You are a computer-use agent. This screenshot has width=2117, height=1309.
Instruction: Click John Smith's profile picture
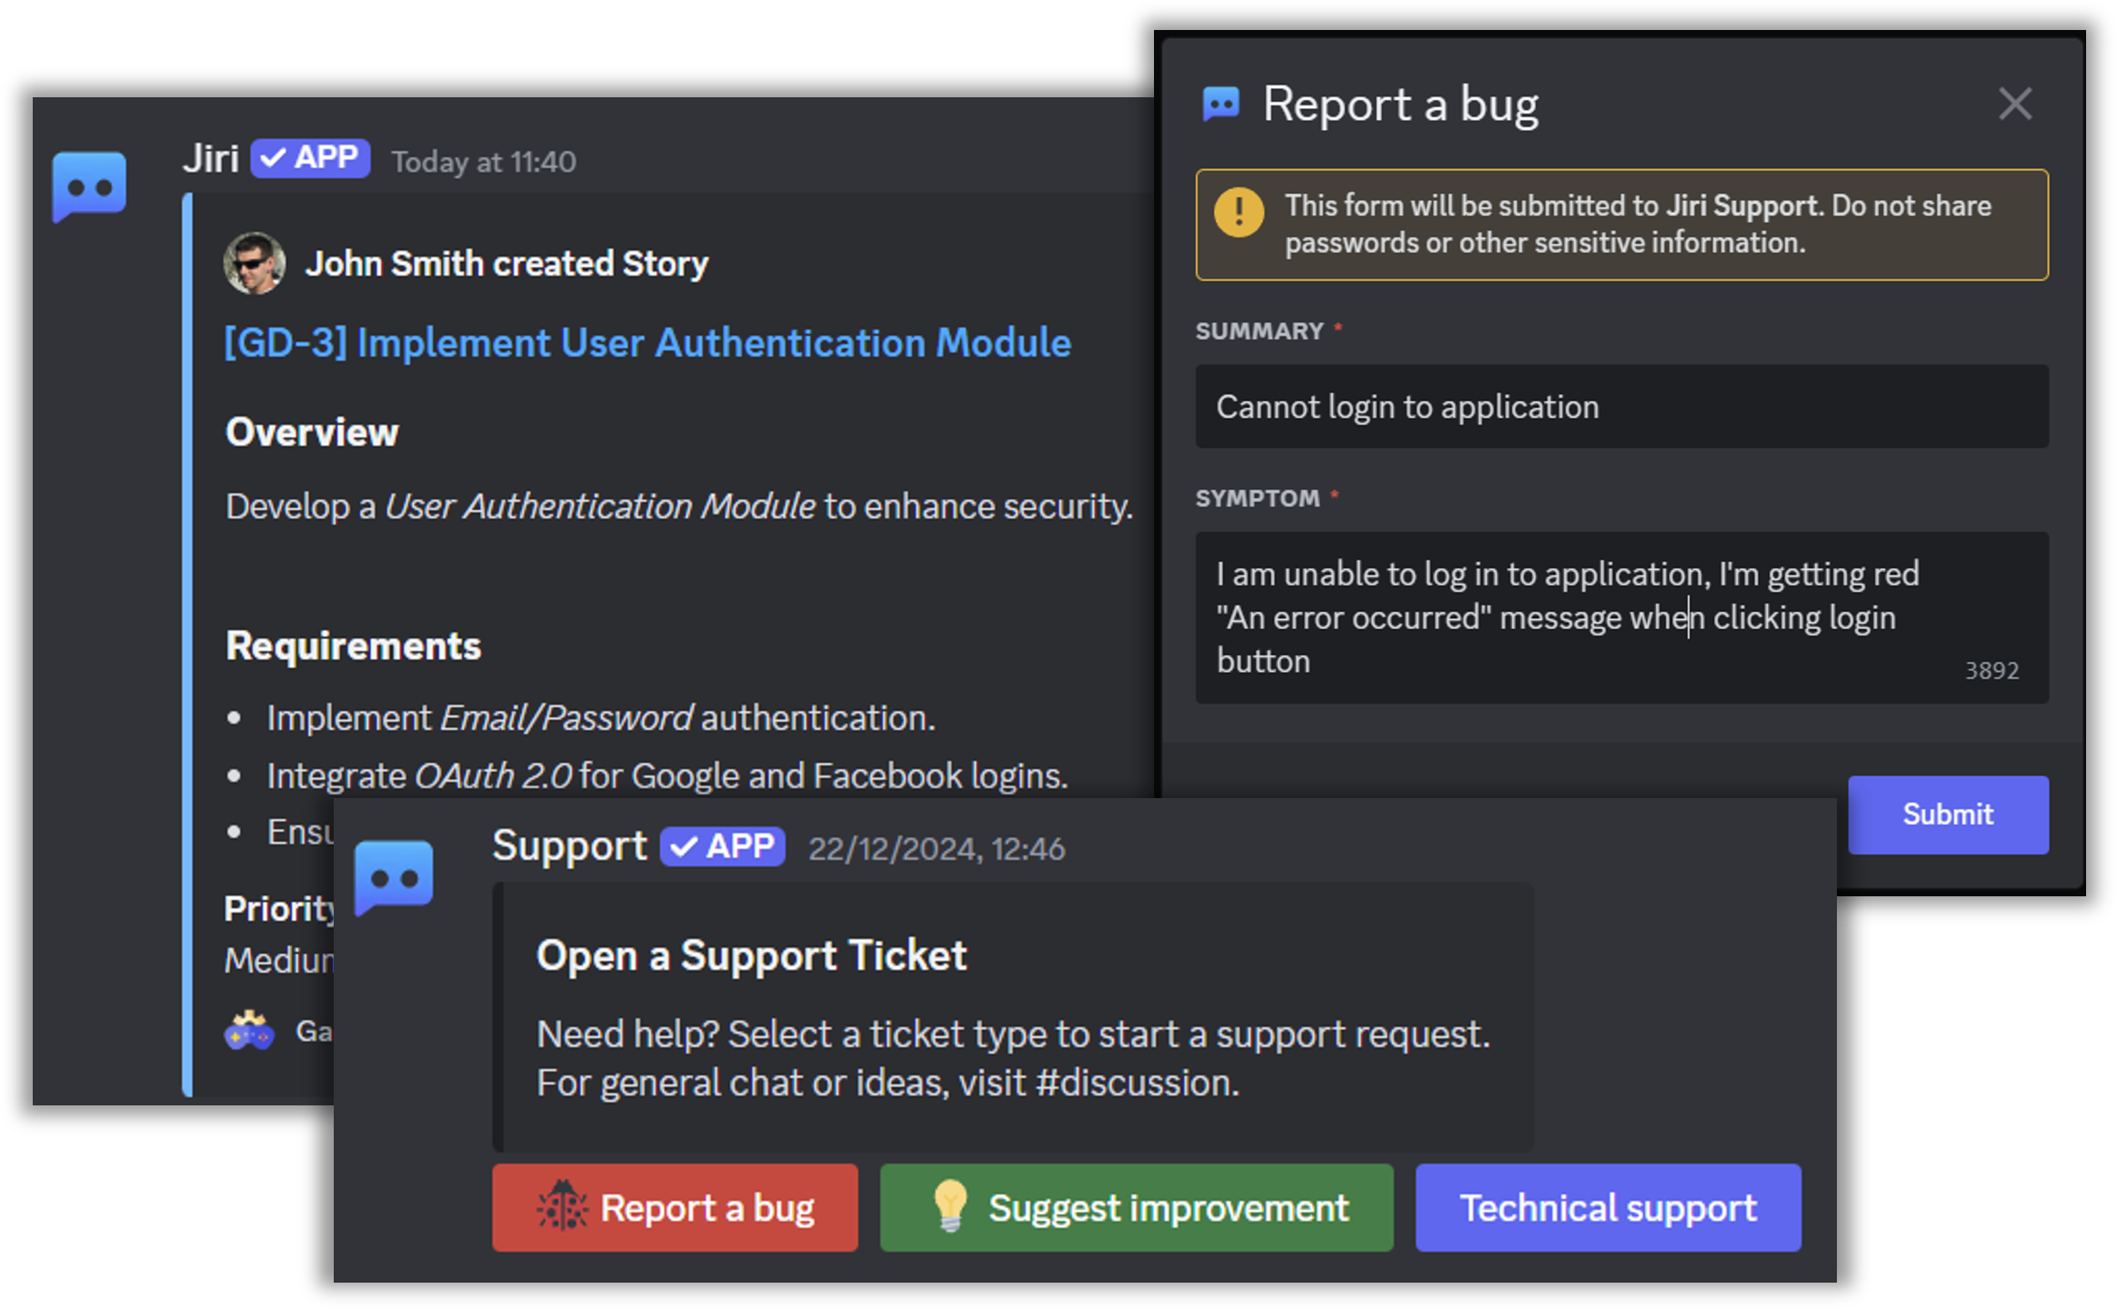(x=255, y=264)
